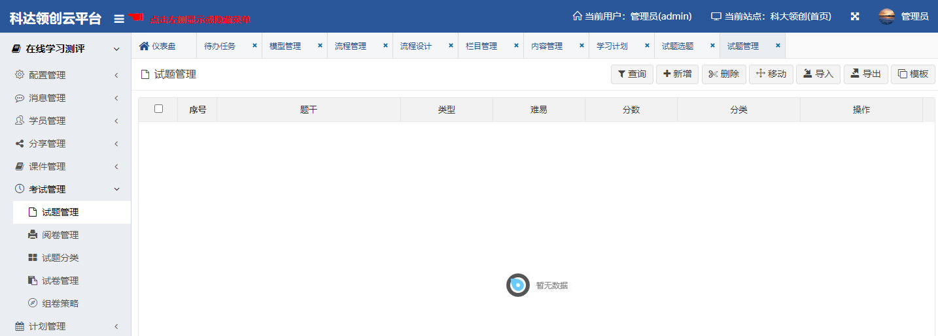Close the 学习计划 tab
The width and height of the screenshot is (938, 336).
647,46
